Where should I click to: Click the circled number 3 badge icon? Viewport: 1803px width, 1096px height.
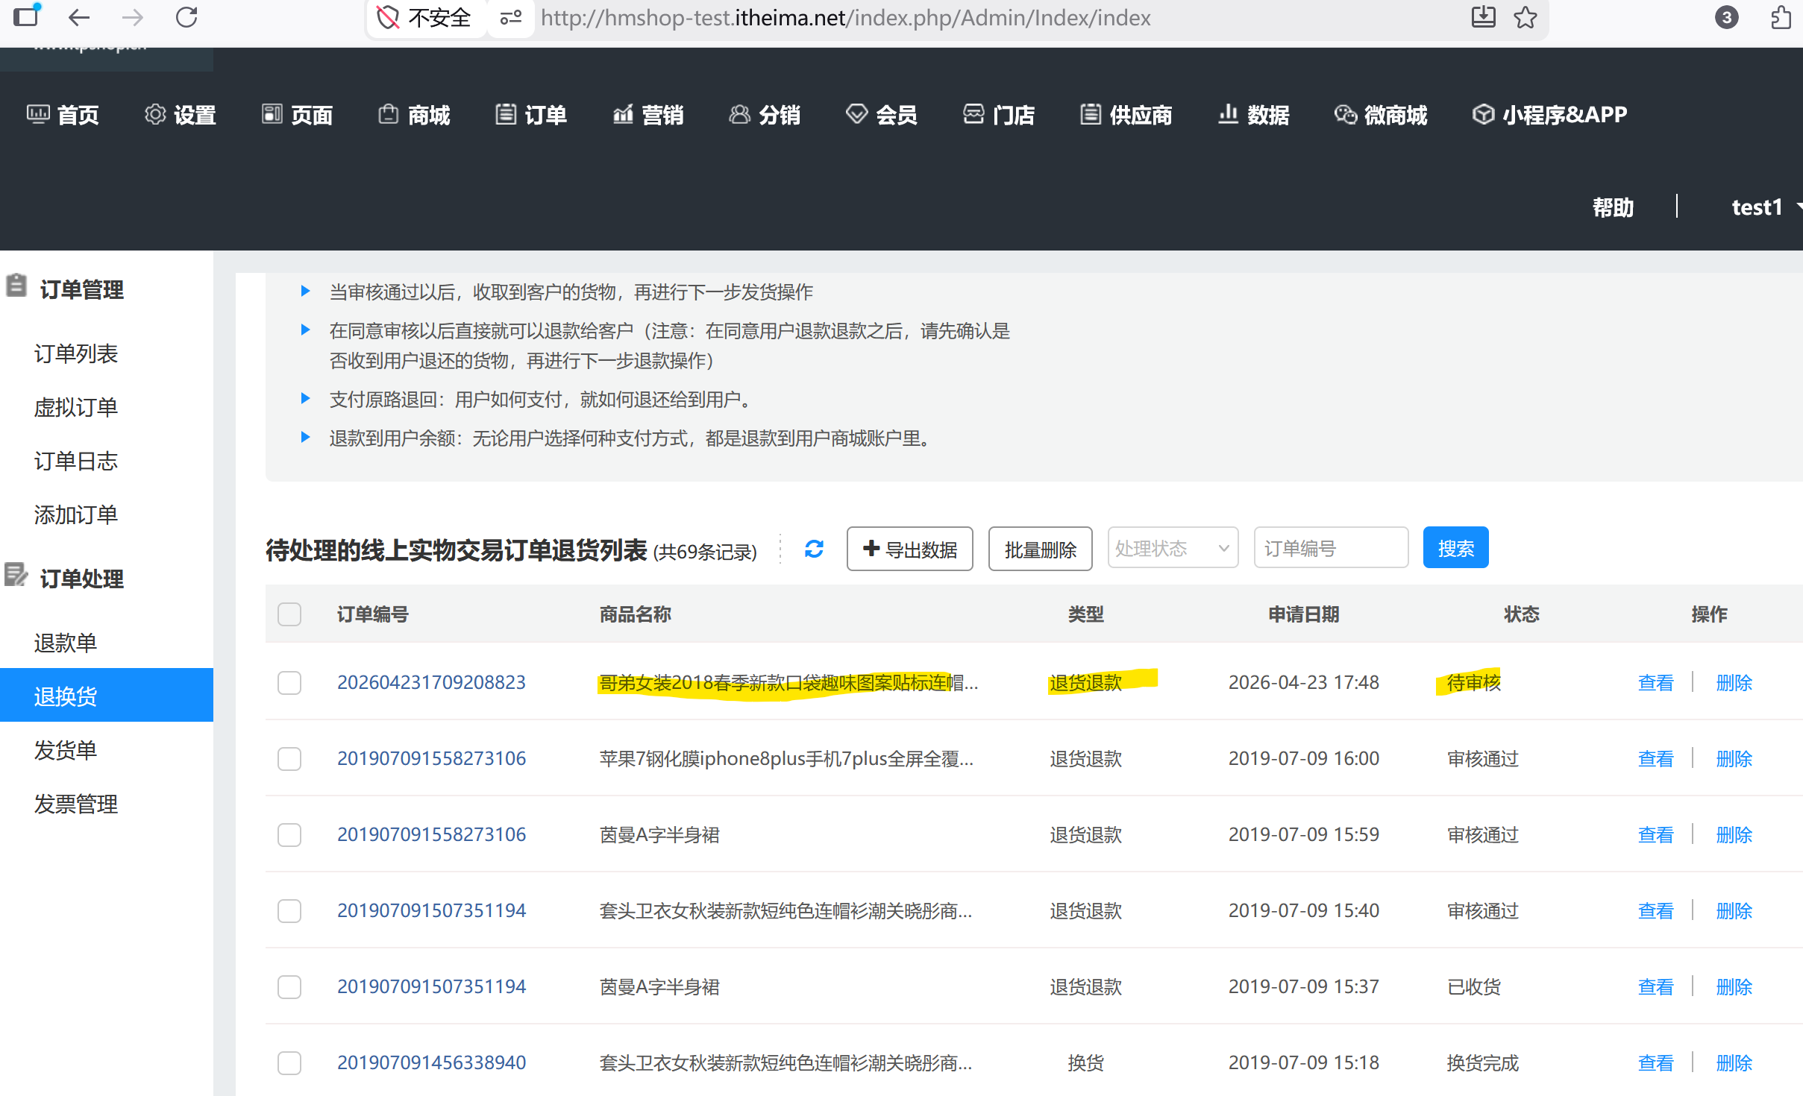[x=1726, y=17]
